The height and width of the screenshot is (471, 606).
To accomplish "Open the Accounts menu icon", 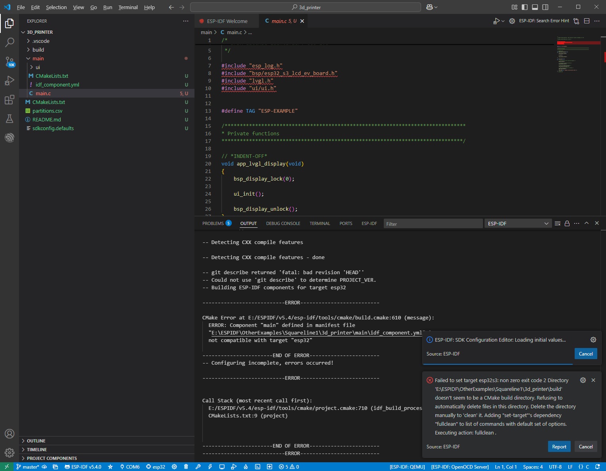I will coord(10,434).
